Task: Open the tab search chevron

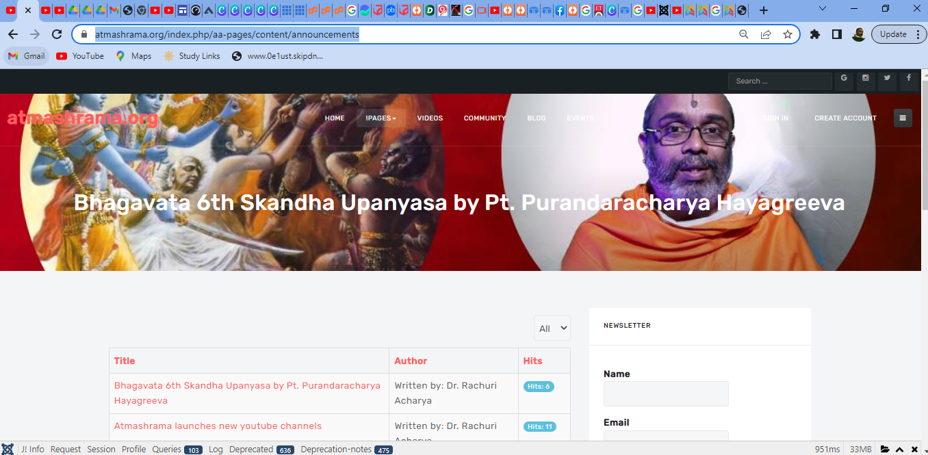Action: tap(822, 9)
